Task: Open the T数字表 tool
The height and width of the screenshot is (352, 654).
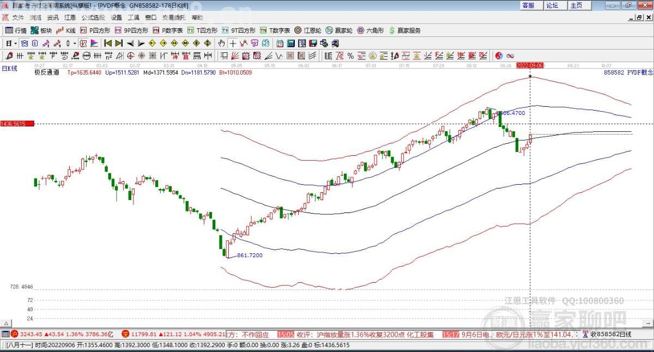Action: pos(275,31)
